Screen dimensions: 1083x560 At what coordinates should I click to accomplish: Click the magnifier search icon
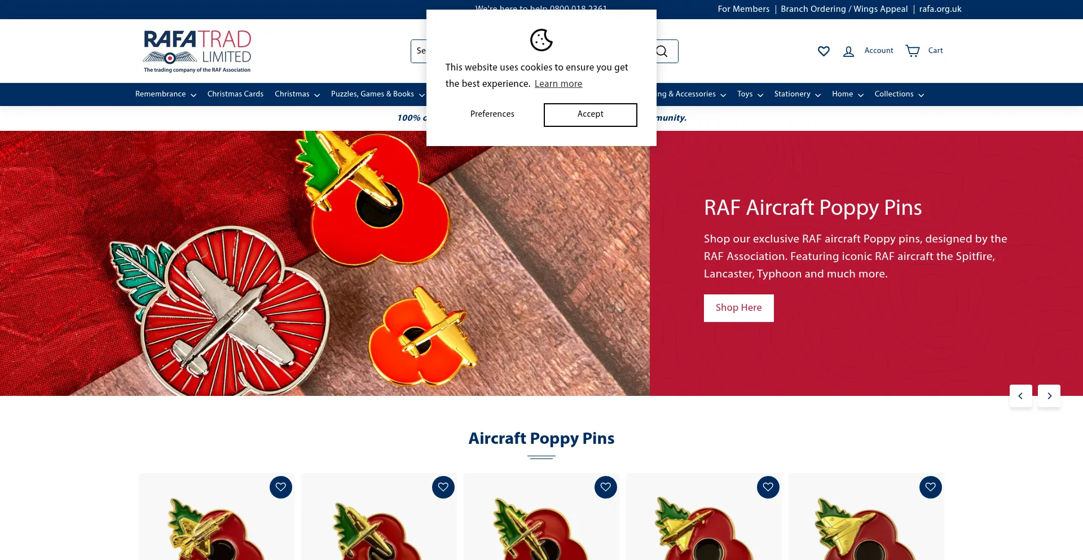click(x=662, y=51)
